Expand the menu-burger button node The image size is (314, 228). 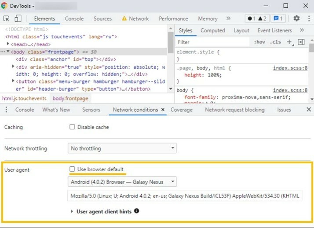[13, 81]
